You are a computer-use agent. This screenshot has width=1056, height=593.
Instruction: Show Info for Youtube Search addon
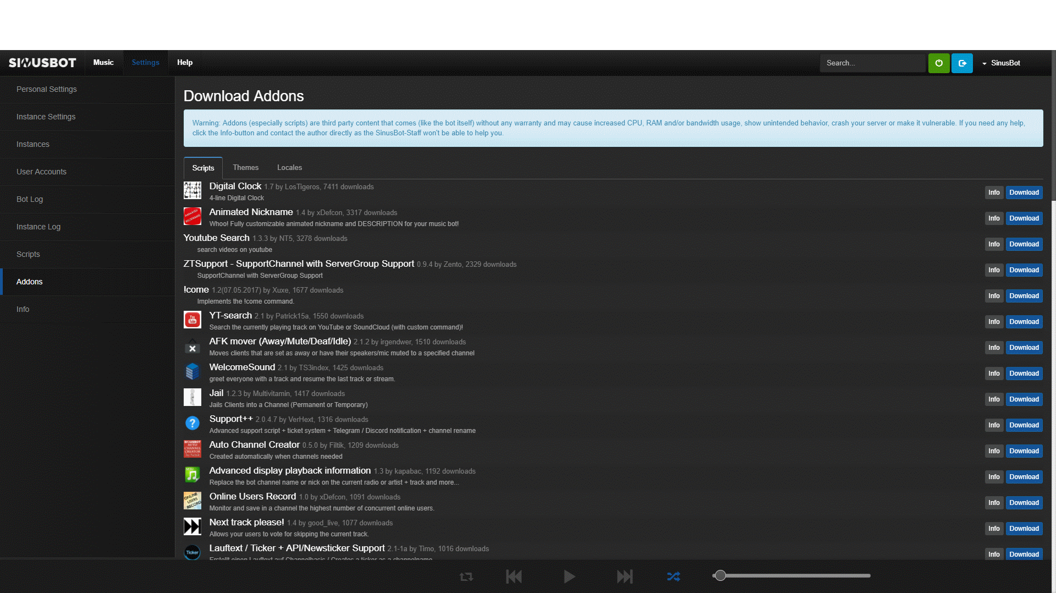point(993,244)
